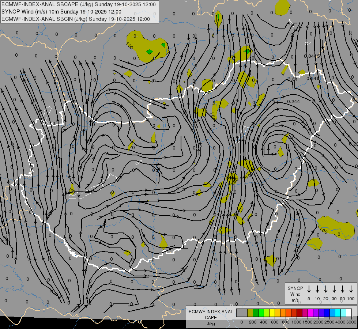Pick the bright magenta swatch right of 1500

click(x=311, y=313)
